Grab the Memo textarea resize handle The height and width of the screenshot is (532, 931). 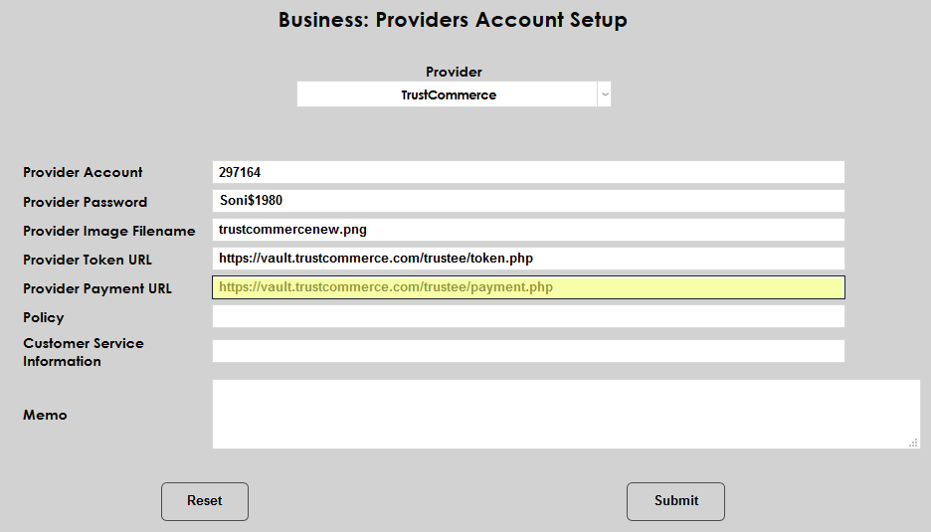point(913,443)
